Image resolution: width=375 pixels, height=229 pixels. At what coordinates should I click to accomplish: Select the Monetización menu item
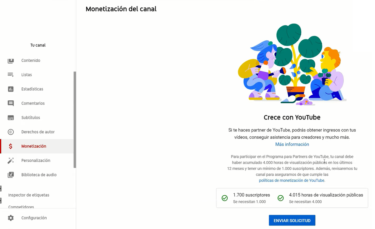[x=37, y=146]
